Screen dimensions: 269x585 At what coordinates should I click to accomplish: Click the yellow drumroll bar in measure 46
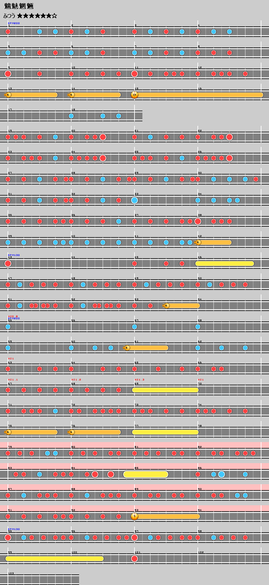click(224, 264)
